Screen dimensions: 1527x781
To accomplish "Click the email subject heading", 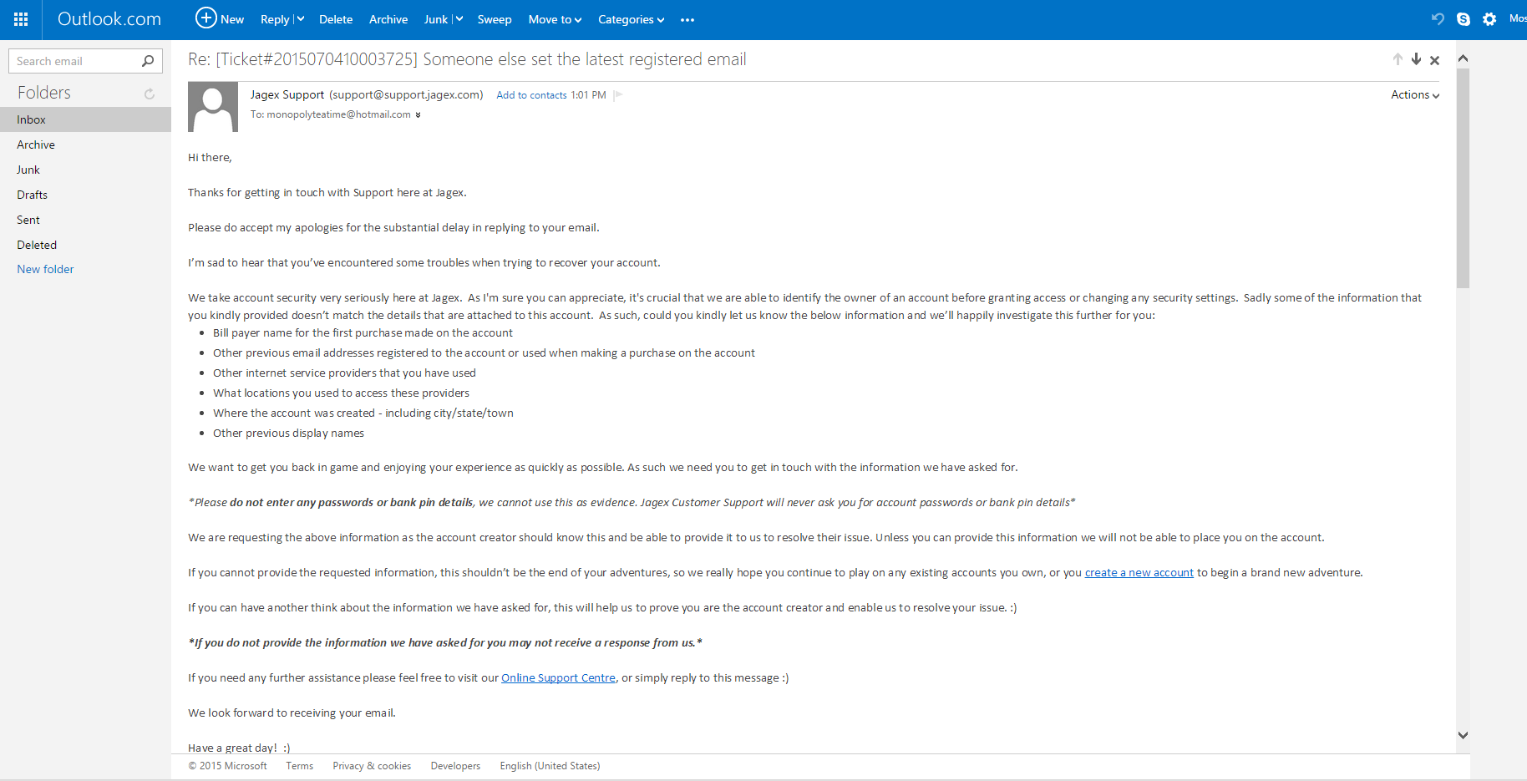I will click(467, 59).
